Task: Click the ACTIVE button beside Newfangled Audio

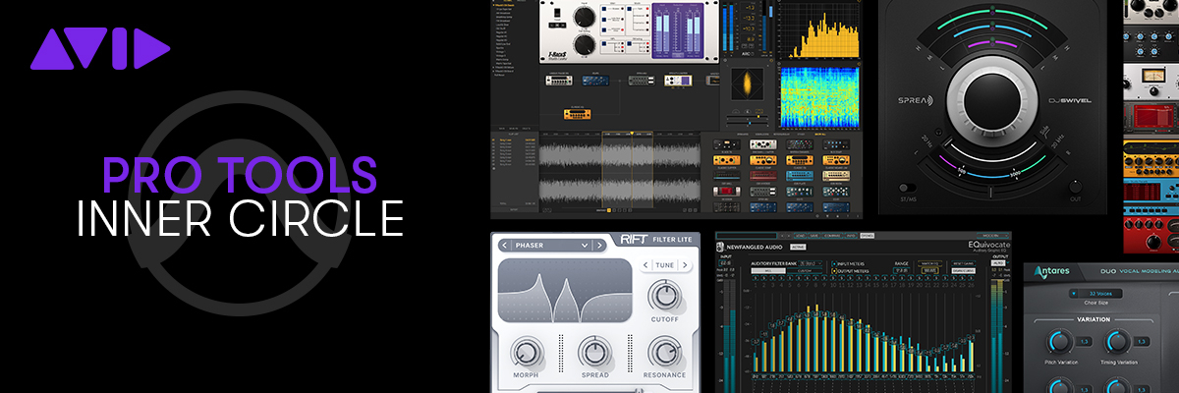Action: tap(799, 247)
